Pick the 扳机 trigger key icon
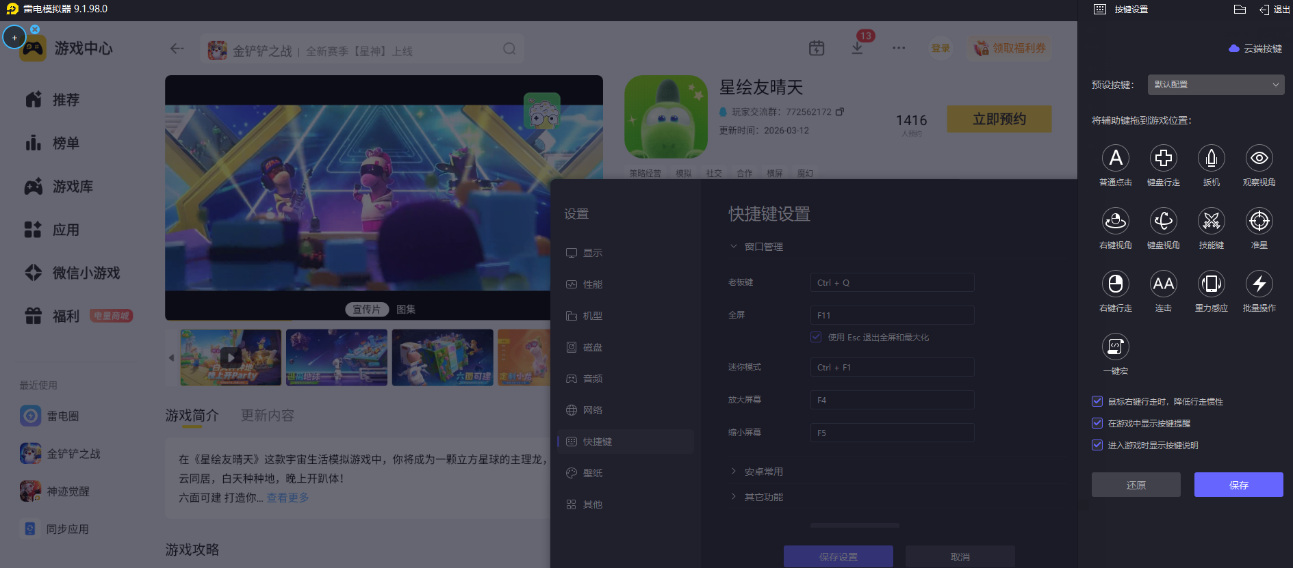The height and width of the screenshot is (568, 1293). click(1211, 159)
